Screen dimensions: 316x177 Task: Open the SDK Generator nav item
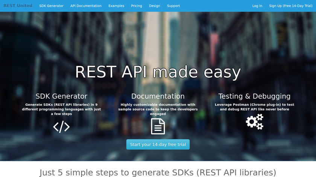click(51, 6)
